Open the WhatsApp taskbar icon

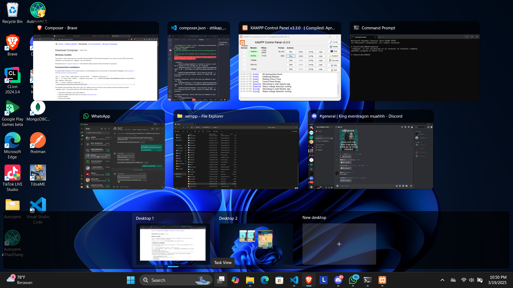coord(353,280)
